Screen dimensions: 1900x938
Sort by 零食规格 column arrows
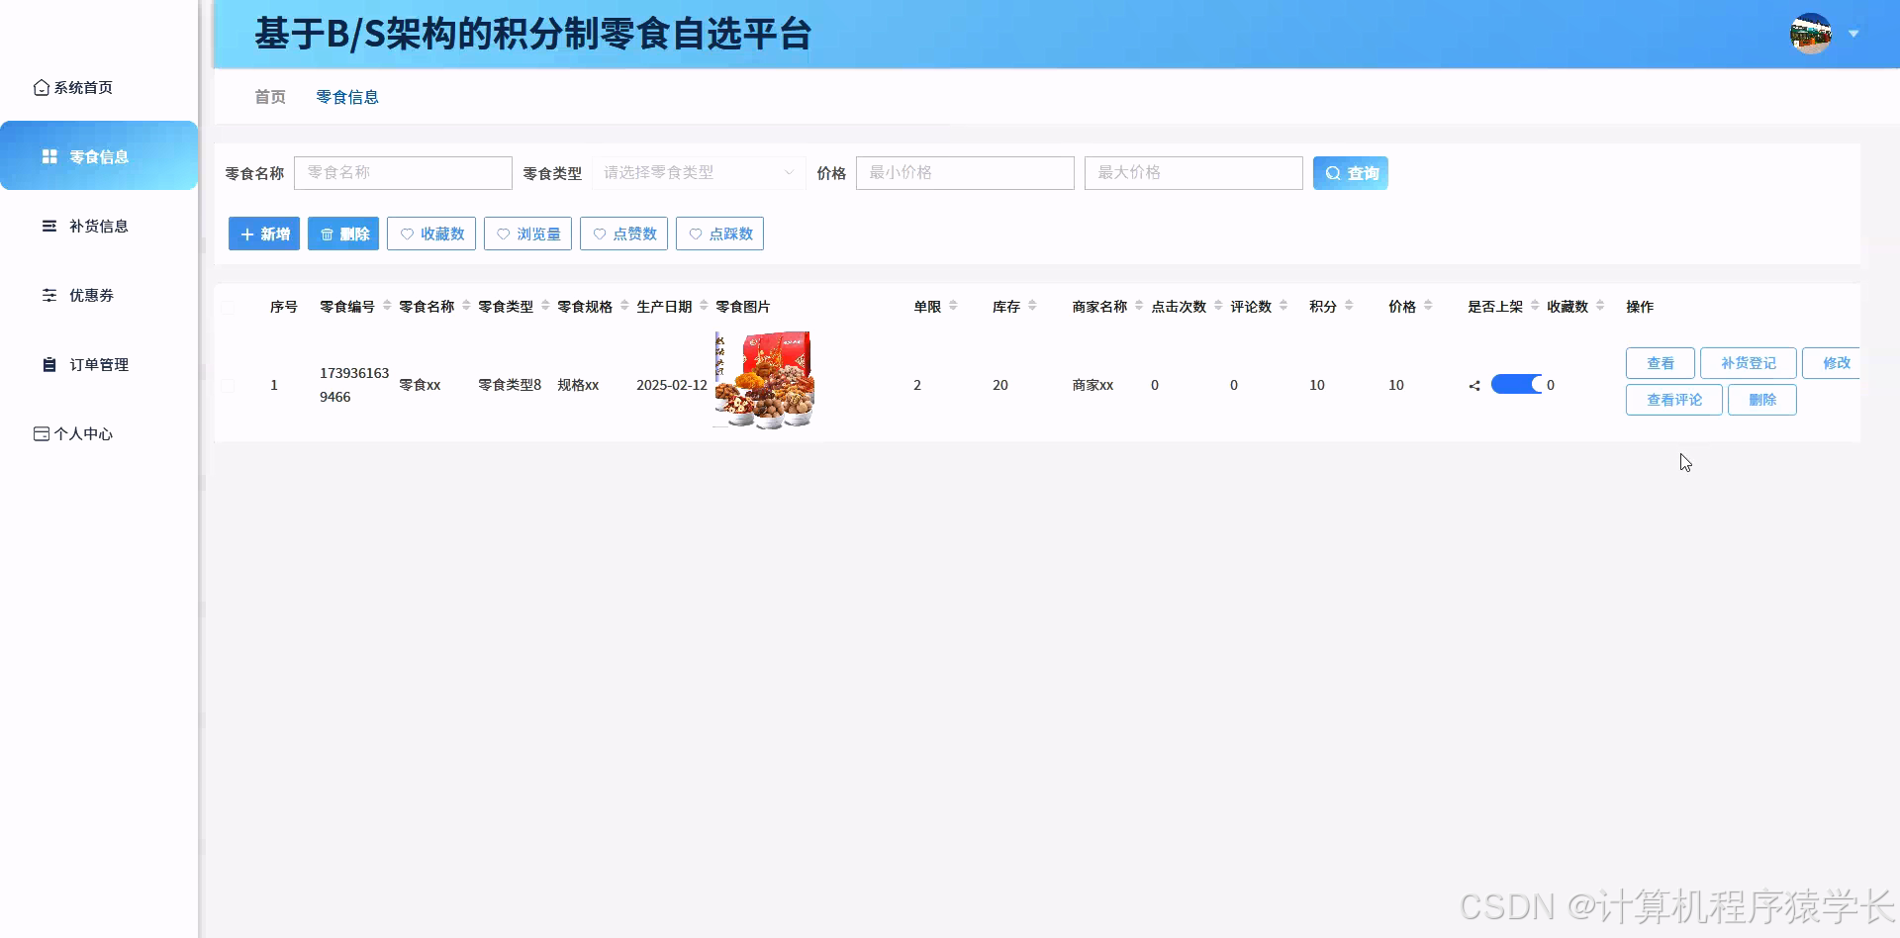coord(624,306)
